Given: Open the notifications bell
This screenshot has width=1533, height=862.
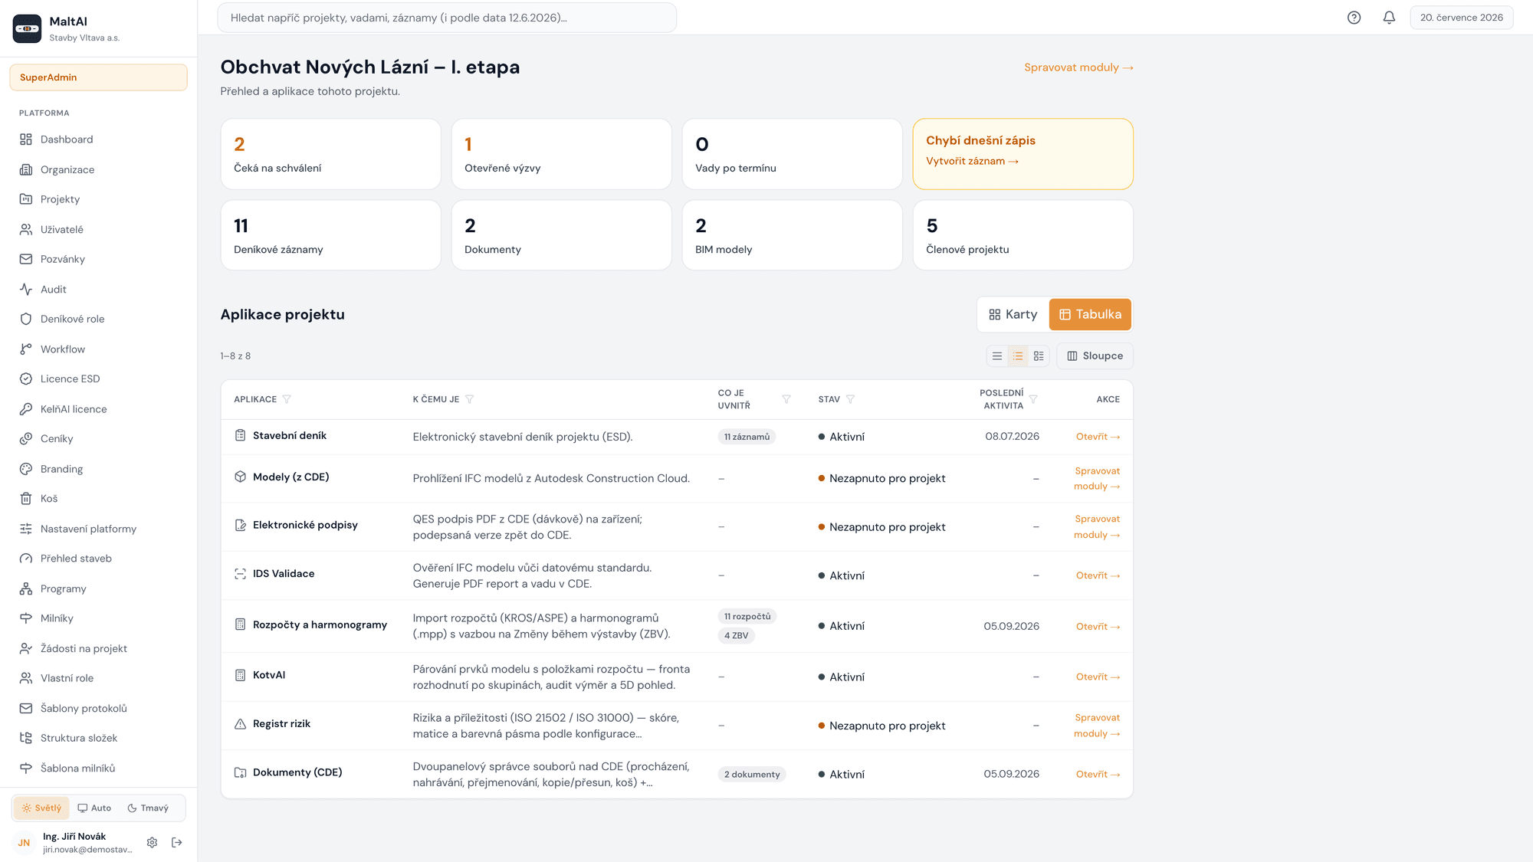Looking at the screenshot, I should 1389,18.
